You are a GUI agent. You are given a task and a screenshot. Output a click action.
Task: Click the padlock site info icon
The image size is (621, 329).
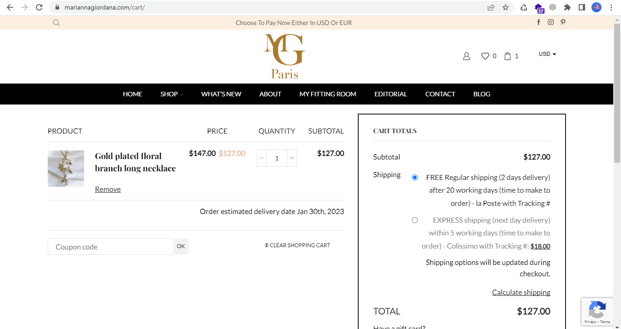tap(57, 7)
